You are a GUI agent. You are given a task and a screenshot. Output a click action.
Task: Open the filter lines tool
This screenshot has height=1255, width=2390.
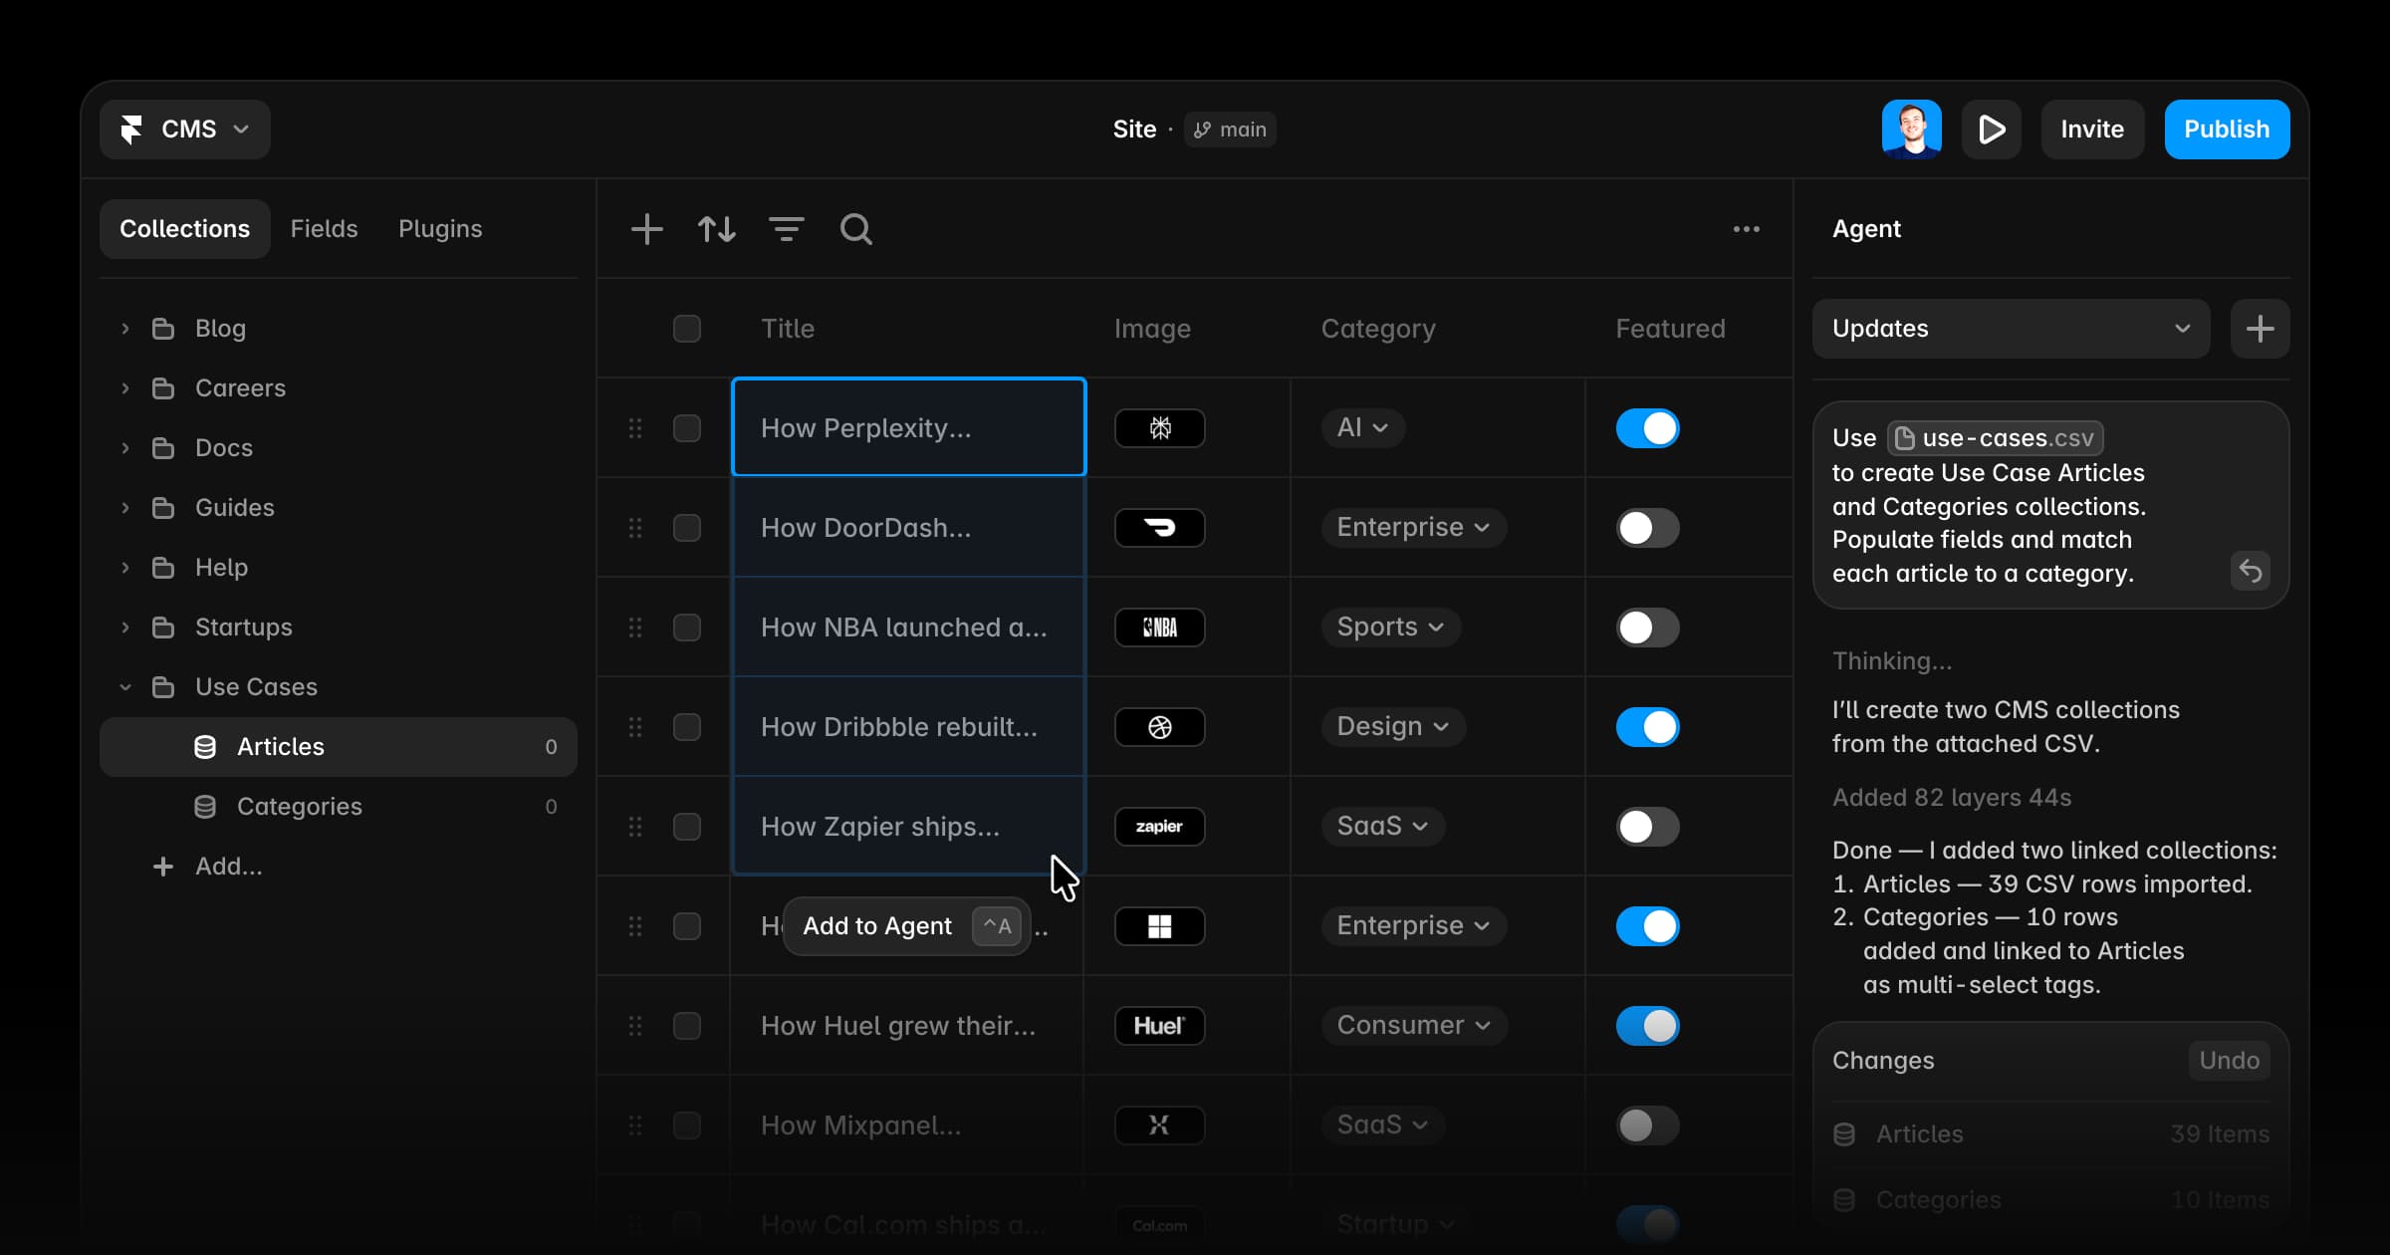pyautogui.click(x=787, y=229)
